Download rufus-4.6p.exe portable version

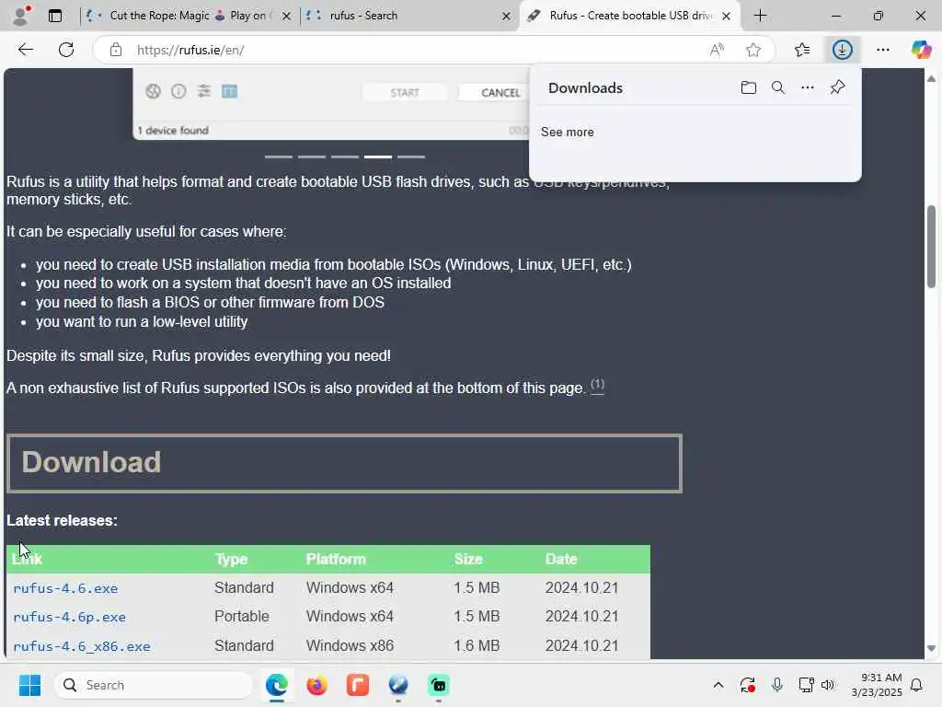tap(70, 617)
